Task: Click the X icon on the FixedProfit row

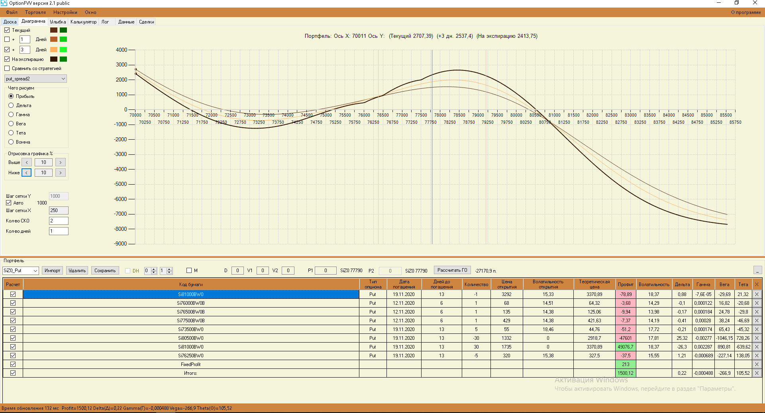Action: pos(757,364)
